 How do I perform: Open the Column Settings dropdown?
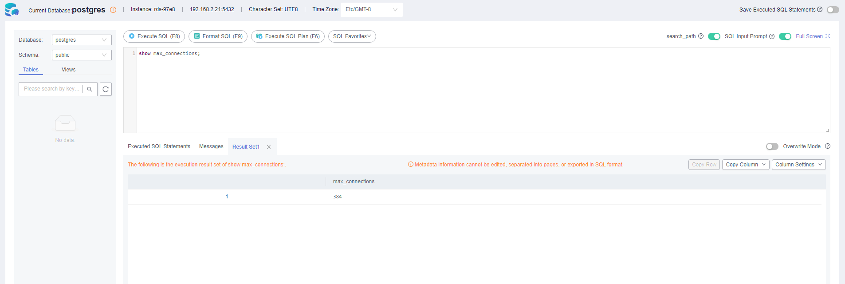(x=799, y=165)
